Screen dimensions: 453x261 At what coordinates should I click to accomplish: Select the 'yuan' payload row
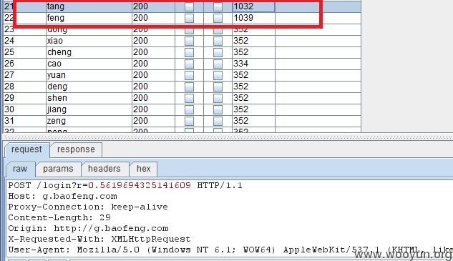pyautogui.click(x=89, y=75)
